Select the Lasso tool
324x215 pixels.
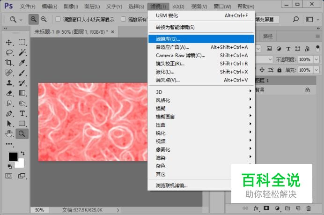point(9,52)
